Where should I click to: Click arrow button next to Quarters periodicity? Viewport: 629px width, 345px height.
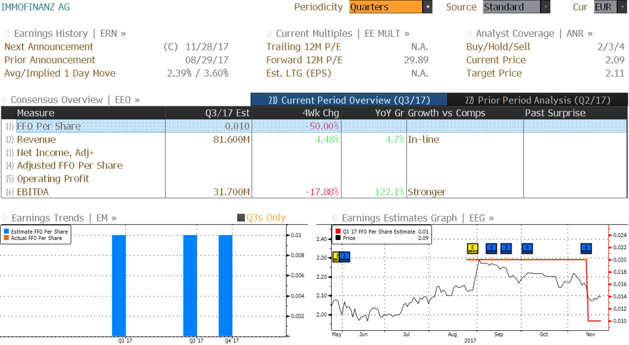coord(428,7)
